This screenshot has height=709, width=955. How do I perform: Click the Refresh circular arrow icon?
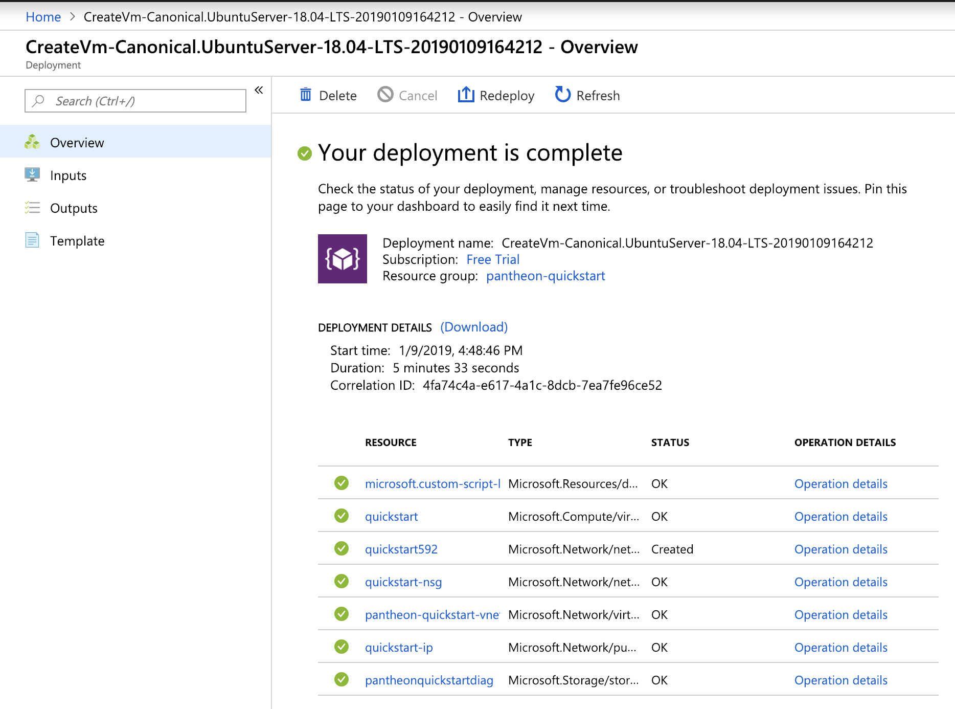click(562, 95)
